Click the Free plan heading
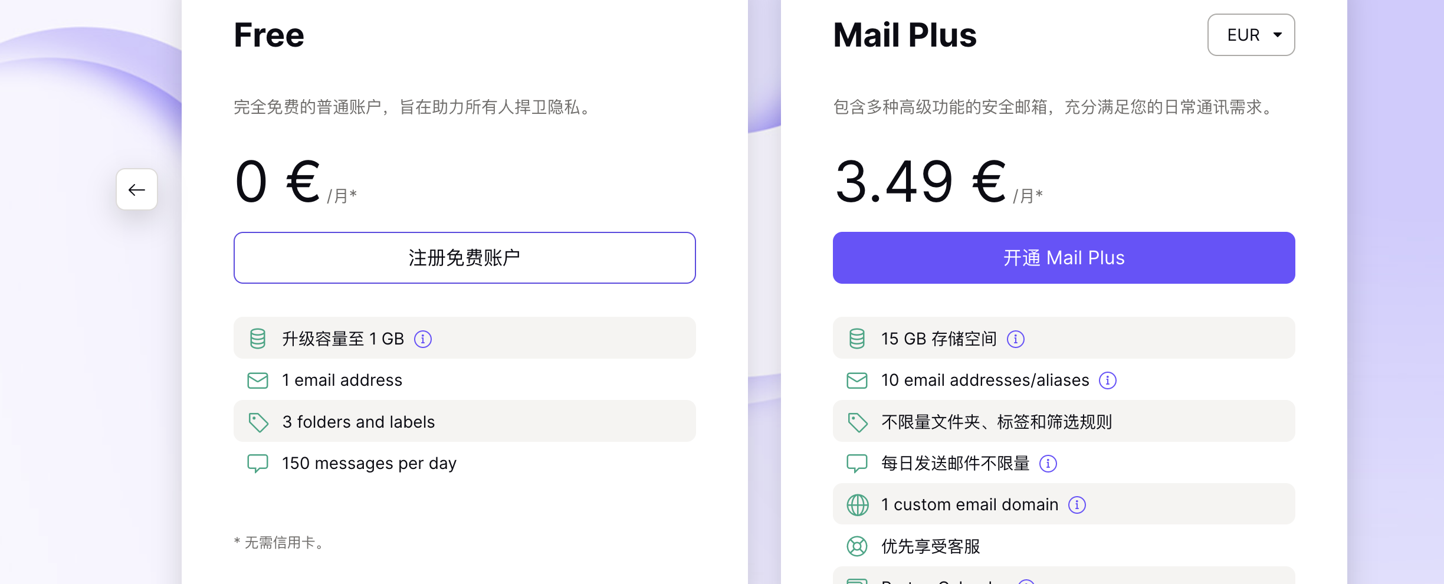 pyautogui.click(x=269, y=35)
